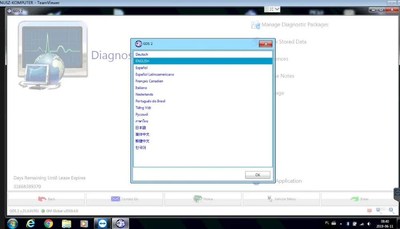Open Google Chrome from taskbar
Viewport: 400px width, 229px height.
tap(48, 224)
